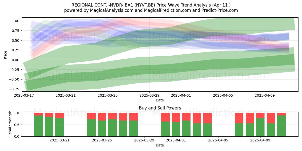302x151 pixels.
Task: Click the '0.00' tick on the Price axis
Action: [x=16, y=60]
